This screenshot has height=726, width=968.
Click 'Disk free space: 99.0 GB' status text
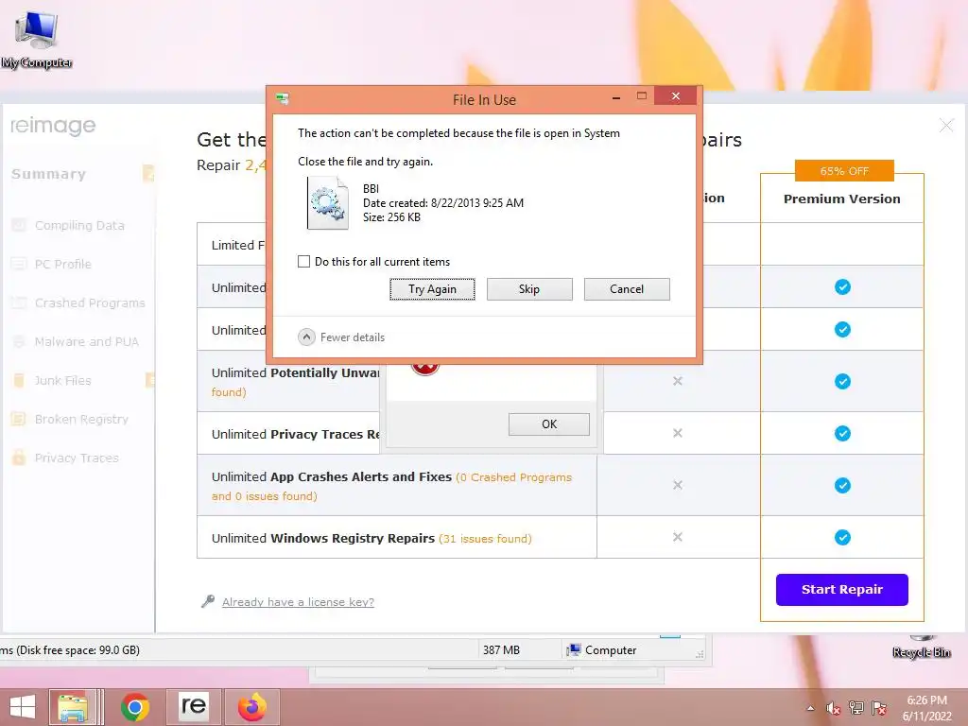tap(78, 649)
